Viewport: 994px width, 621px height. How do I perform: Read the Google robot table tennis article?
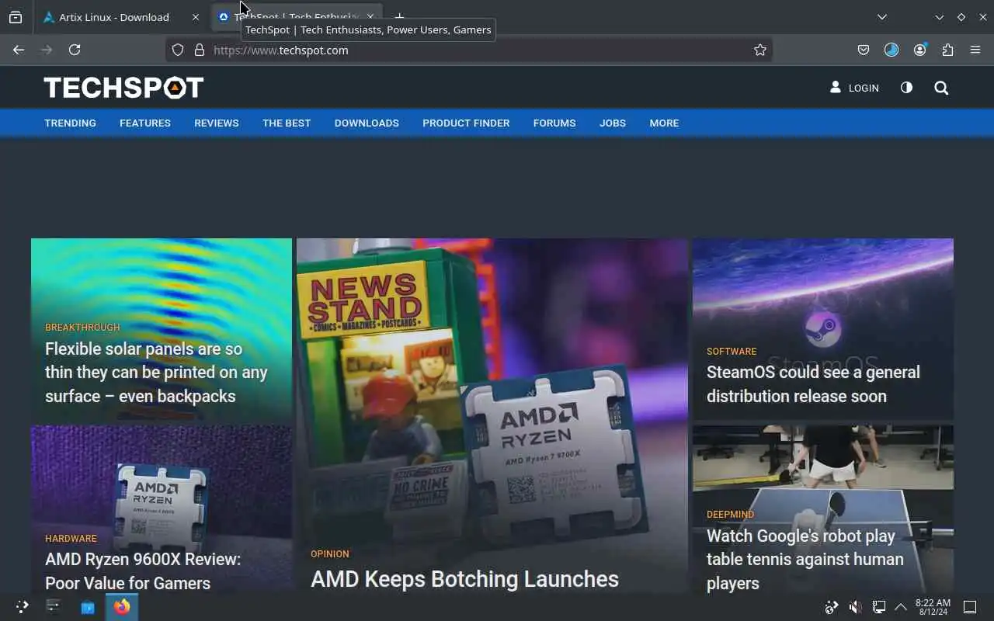coord(805,560)
